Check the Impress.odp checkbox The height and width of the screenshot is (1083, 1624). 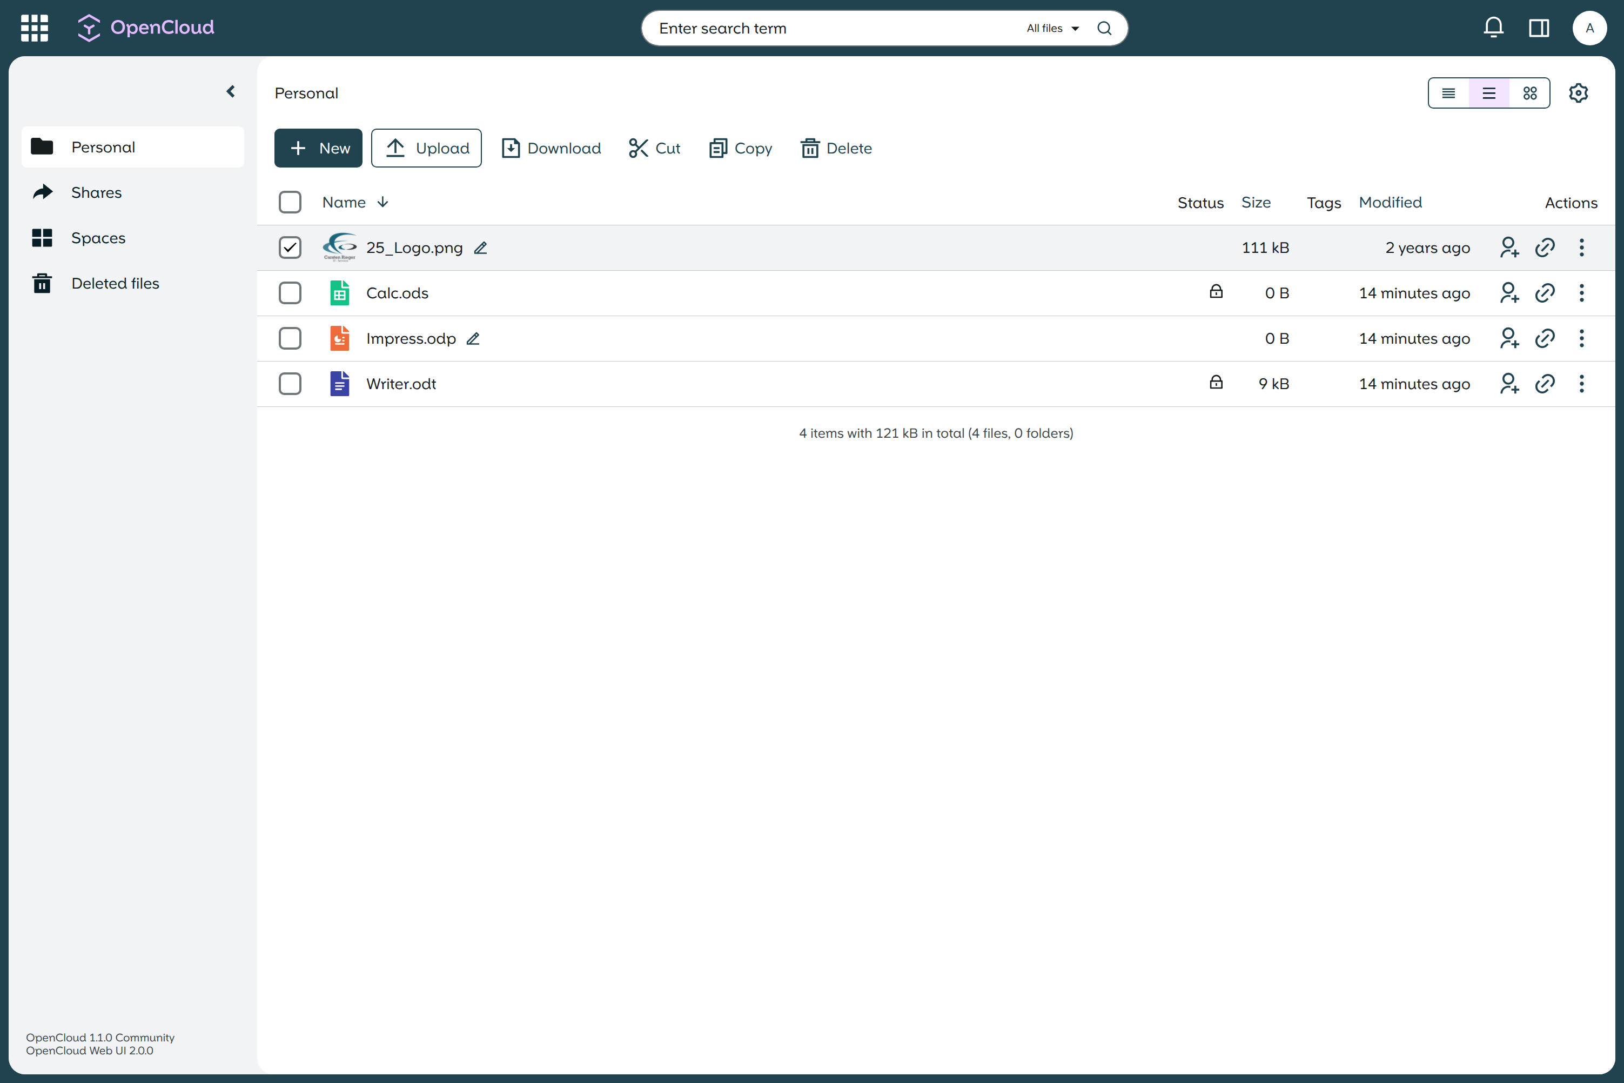(x=290, y=338)
